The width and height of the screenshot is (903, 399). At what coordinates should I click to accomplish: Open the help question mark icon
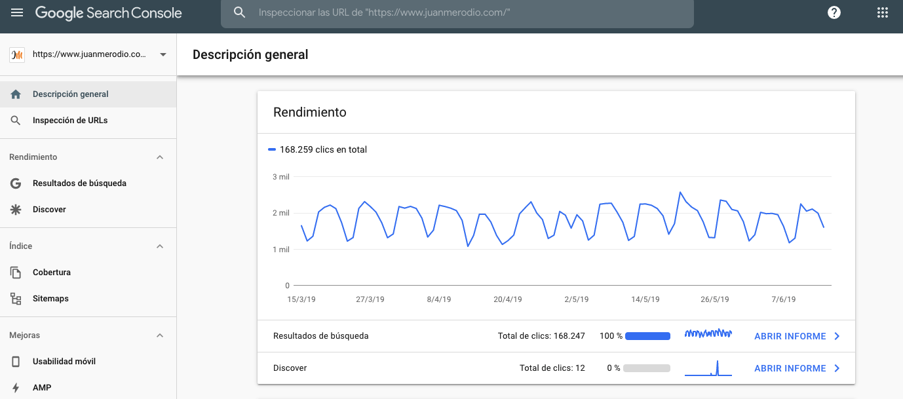tap(834, 12)
